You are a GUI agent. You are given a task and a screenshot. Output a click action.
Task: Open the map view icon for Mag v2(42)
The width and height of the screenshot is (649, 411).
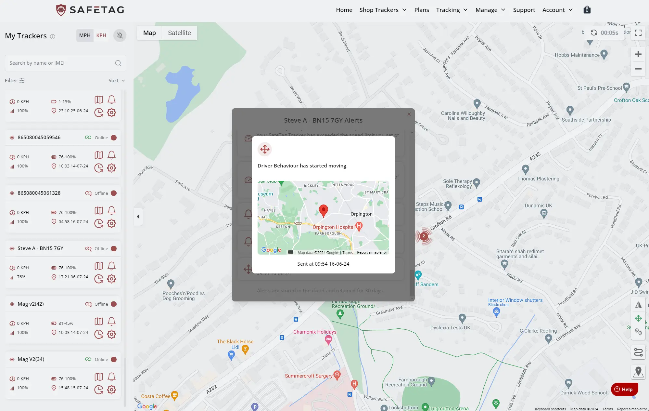point(99,321)
